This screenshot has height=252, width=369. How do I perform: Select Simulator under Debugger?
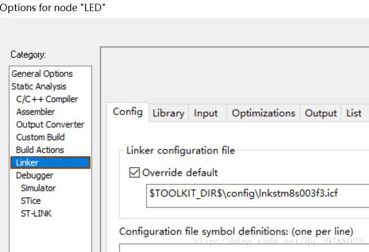click(x=38, y=188)
